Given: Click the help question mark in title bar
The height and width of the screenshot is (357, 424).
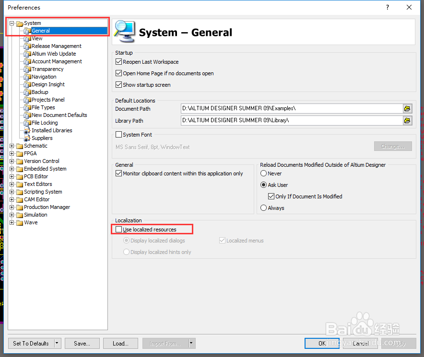Looking at the screenshot, I should point(388,7).
